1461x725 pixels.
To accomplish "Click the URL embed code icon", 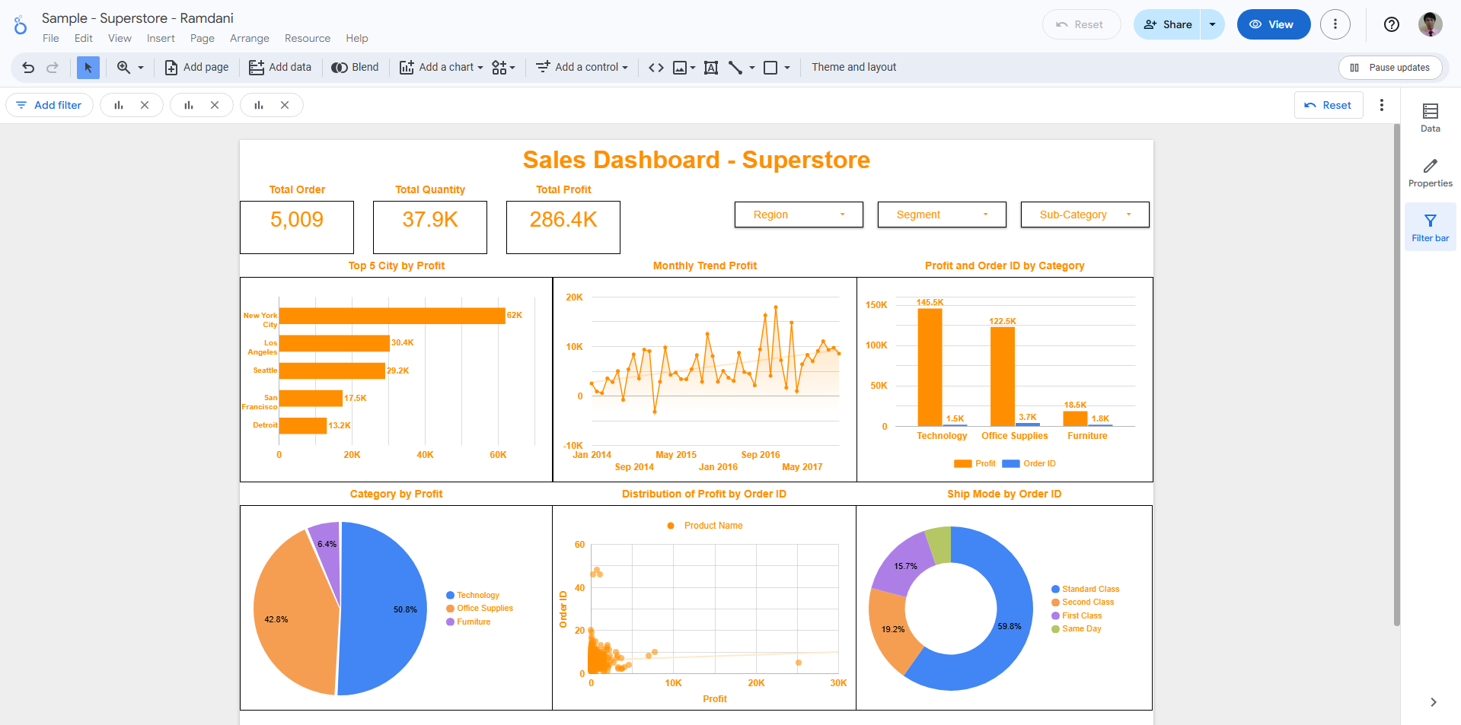I will pyautogui.click(x=656, y=68).
